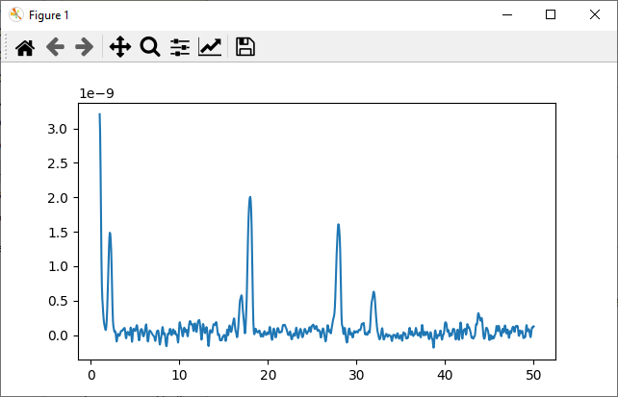The image size is (618, 397).
Task: Select the Zoom to rectangle magnifier tool
Action: 150,47
